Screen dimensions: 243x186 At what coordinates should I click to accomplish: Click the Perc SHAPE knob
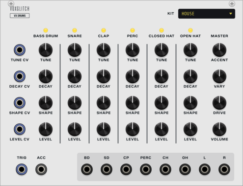[x=133, y=103]
